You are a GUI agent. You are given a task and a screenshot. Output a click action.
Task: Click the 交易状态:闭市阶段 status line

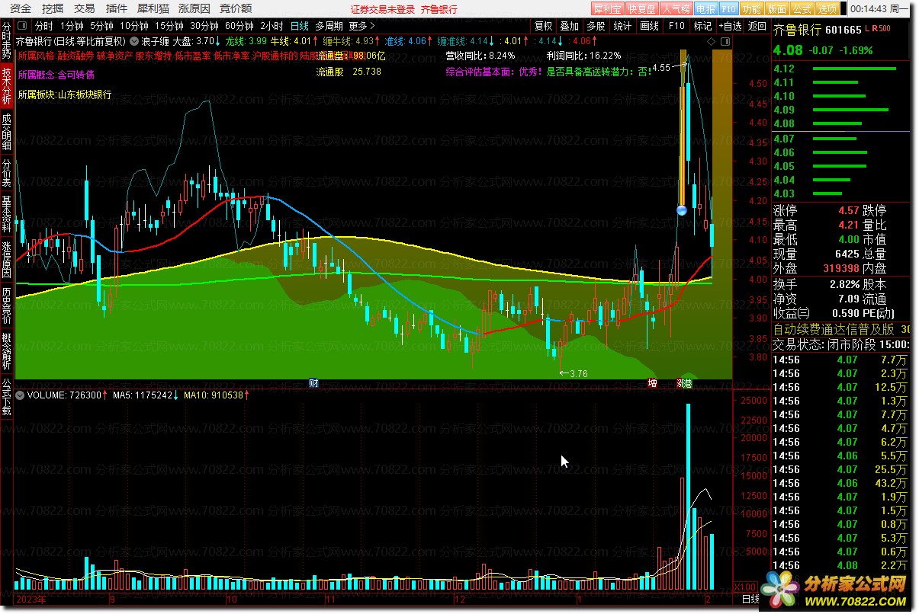(x=841, y=344)
